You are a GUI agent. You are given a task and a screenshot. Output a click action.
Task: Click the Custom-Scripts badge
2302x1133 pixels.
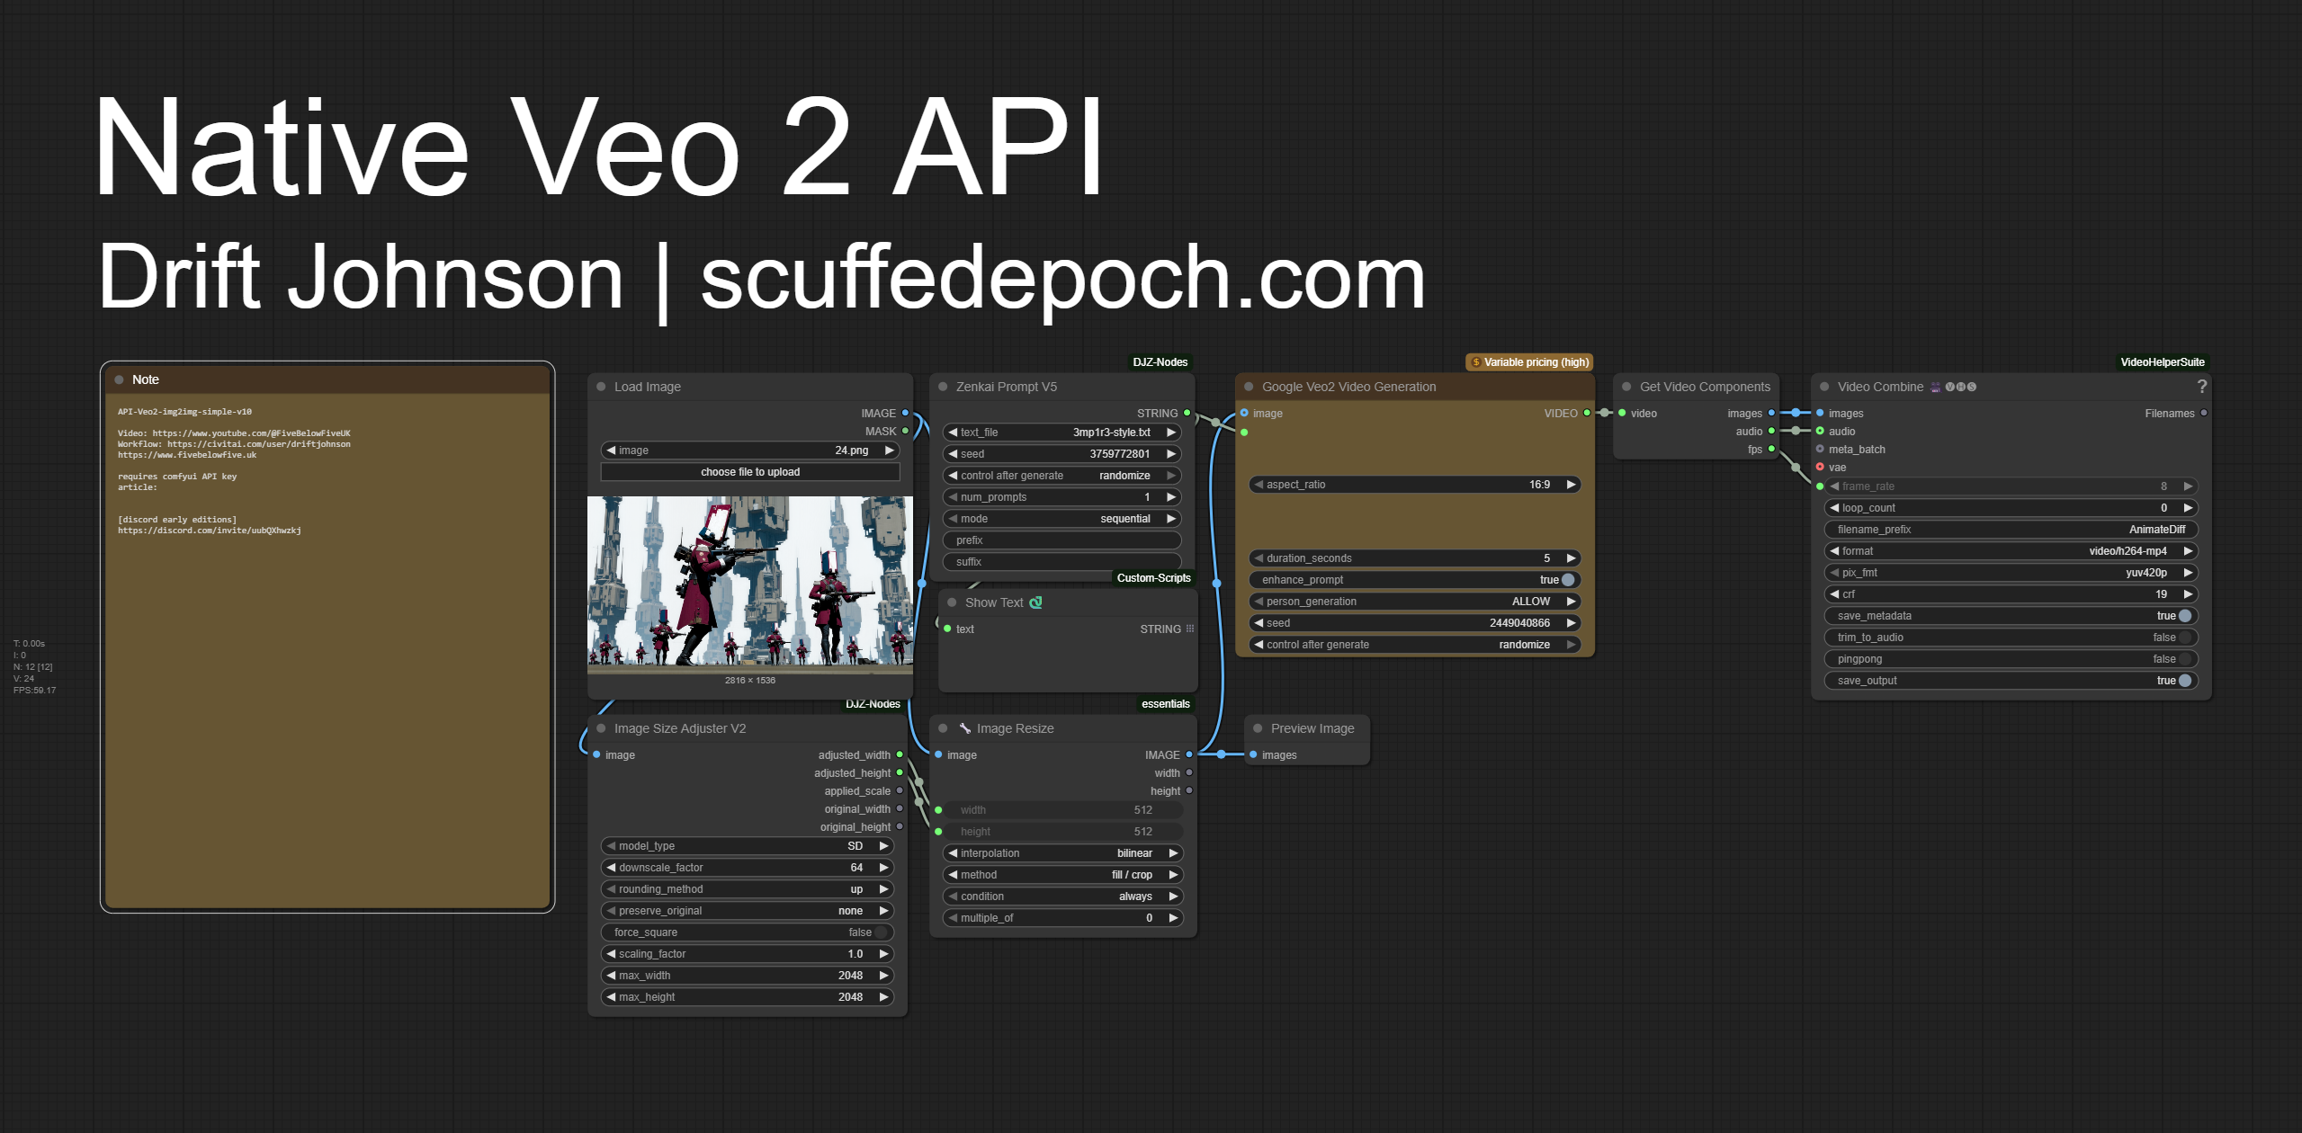(x=1153, y=578)
